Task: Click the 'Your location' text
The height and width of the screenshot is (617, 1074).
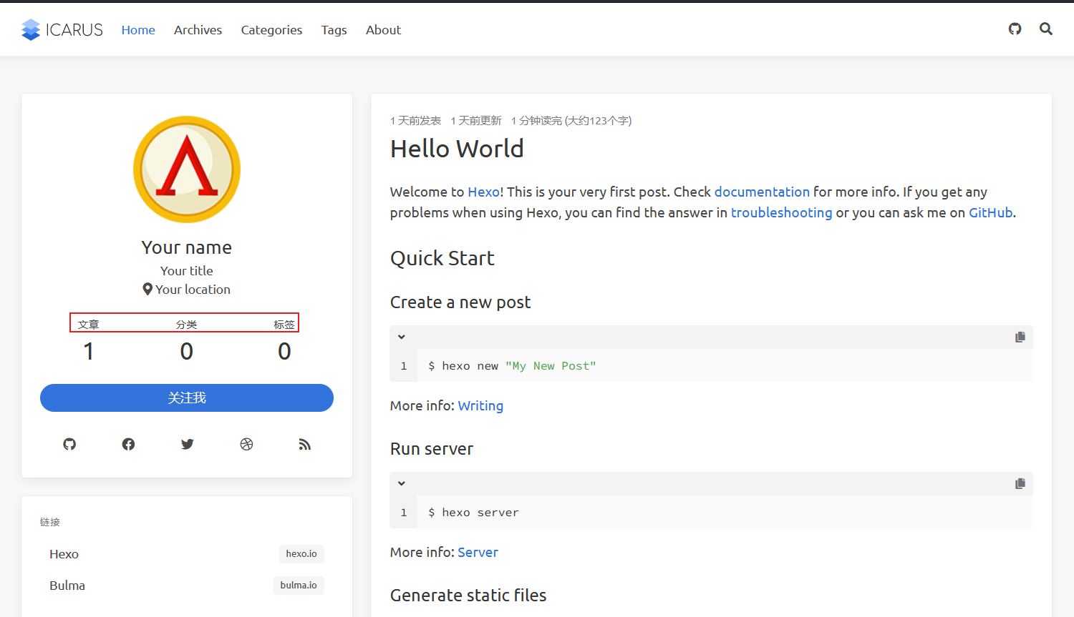Action: coord(193,290)
